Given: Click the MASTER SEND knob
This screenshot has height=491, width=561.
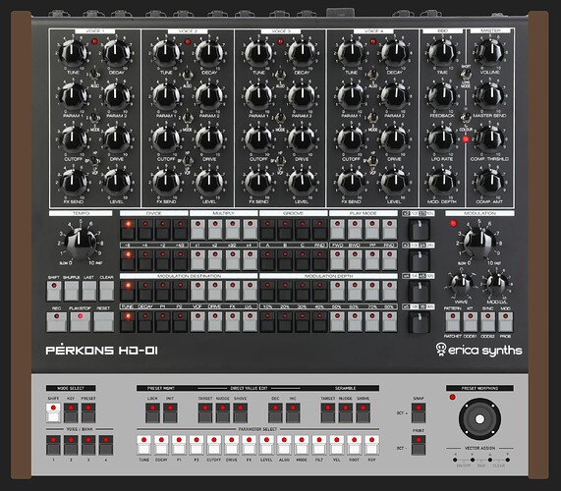Looking at the screenshot, I should [x=489, y=95].
